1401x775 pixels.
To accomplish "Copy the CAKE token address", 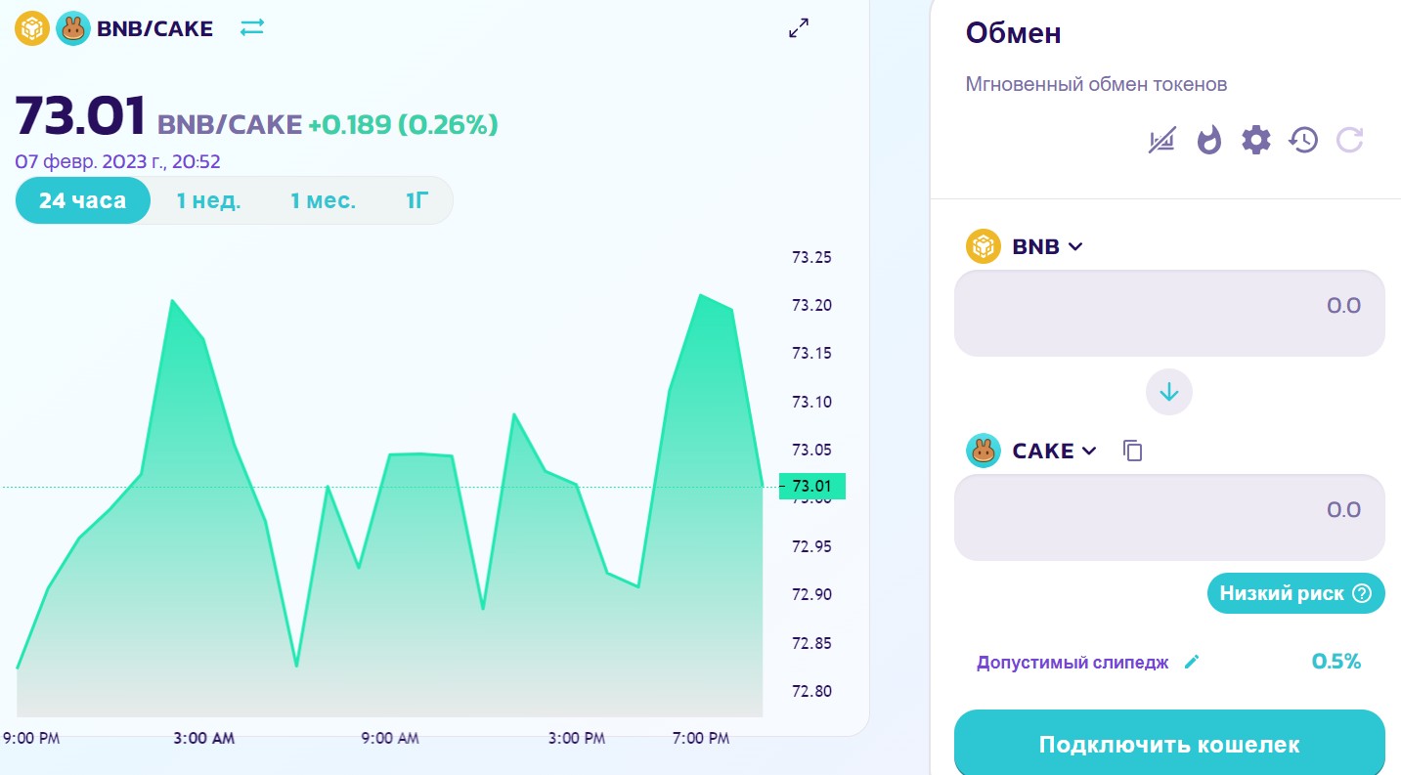I will [1132, 451].
